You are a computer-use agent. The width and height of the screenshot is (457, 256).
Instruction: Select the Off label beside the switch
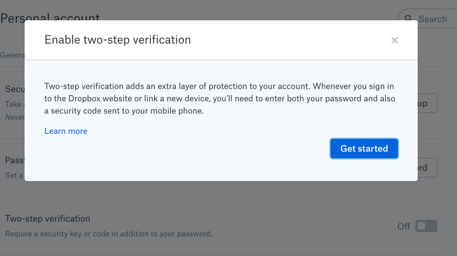click(x=404, y=227)
